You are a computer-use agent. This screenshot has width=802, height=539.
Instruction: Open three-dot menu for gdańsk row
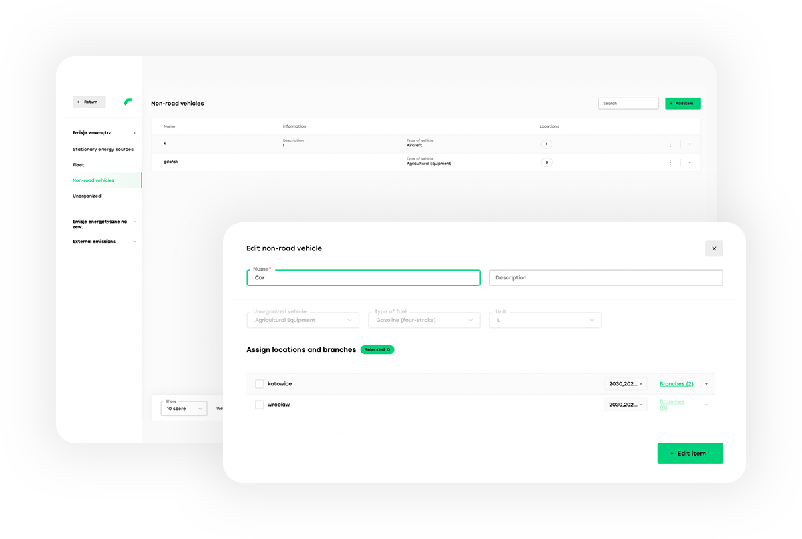click(670, 162)
